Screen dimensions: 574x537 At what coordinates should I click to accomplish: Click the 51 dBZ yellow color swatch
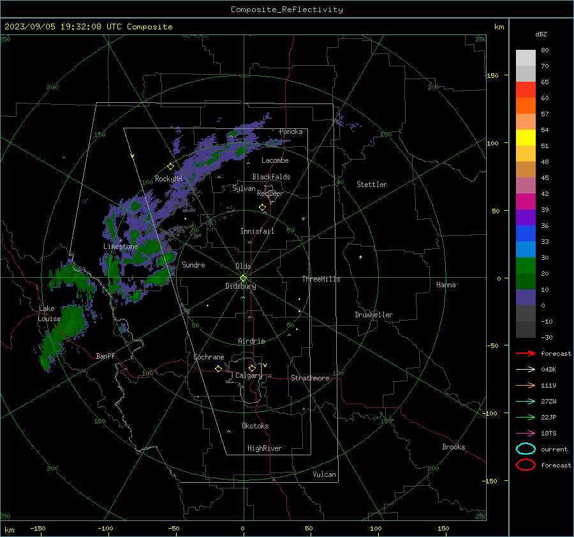[526, 137]
